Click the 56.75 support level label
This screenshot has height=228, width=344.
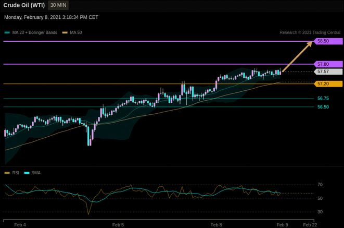323,99
